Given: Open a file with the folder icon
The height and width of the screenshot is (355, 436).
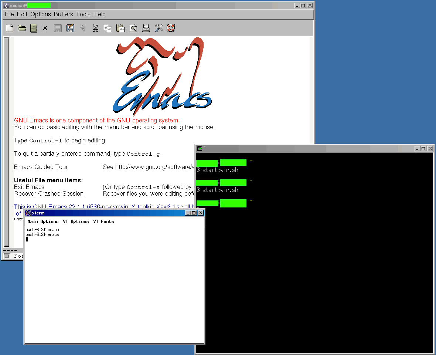Looking at the screenshot, I should [x=22, y=28].
